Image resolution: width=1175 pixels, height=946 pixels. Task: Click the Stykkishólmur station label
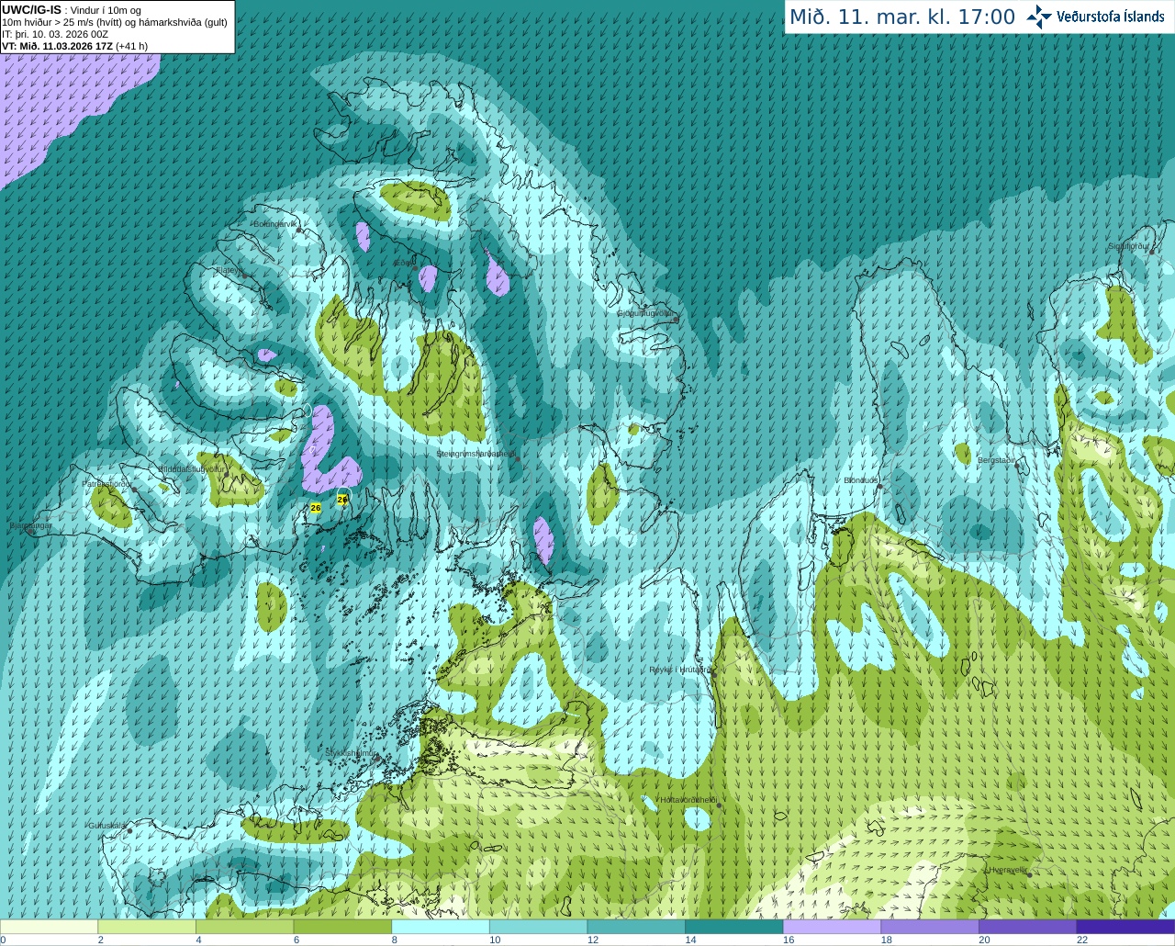352,753
